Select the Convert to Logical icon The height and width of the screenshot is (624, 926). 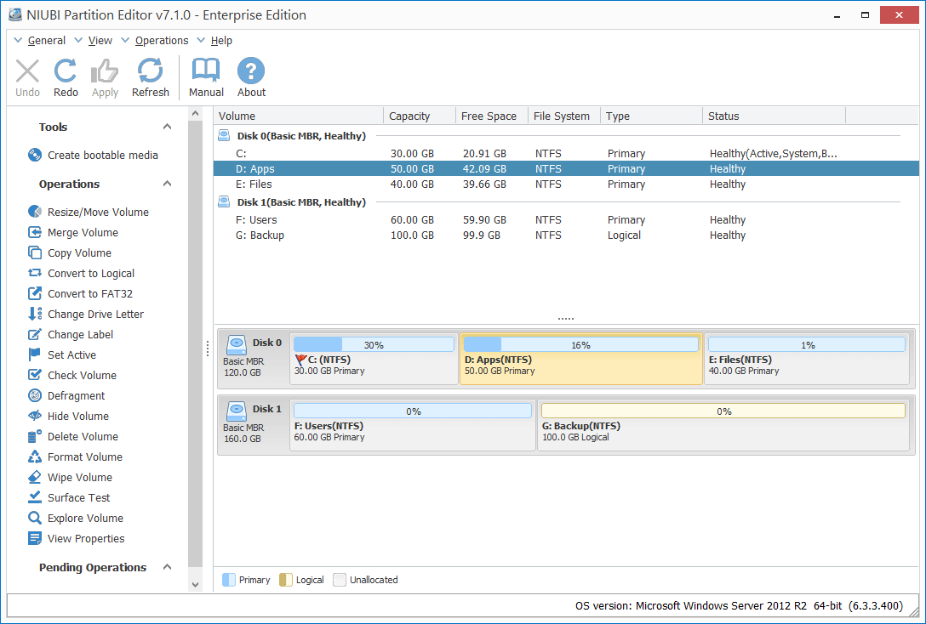point(35,273)
